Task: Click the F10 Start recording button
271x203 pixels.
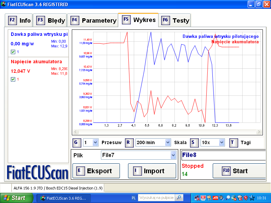Action: [239, 171]
